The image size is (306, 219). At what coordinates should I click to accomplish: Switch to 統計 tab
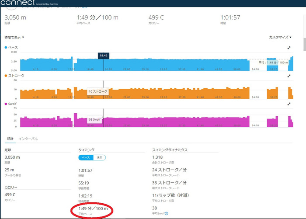pyautogui.click(x=10, y=139)
